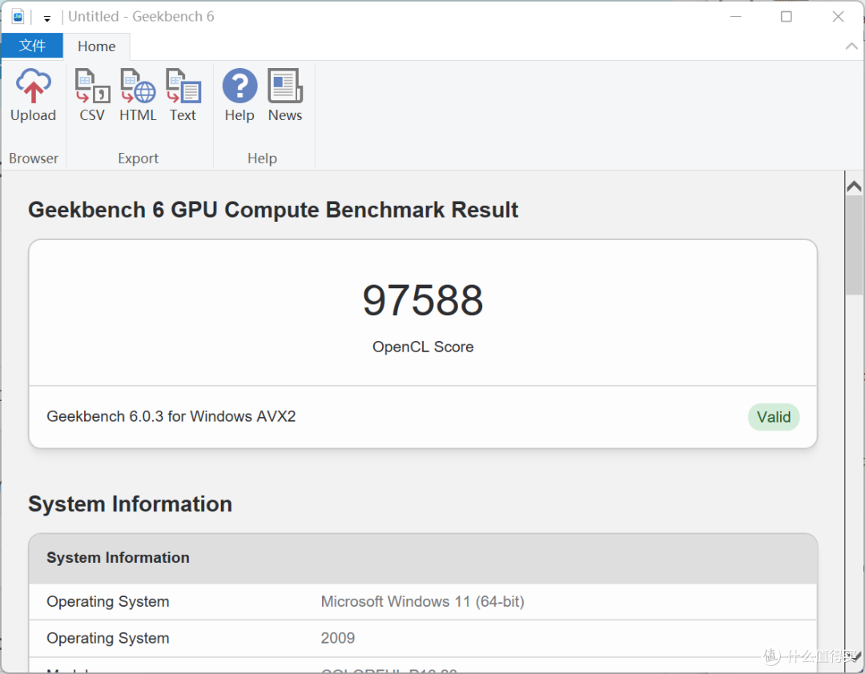The width and height of the screenshot is (865, 674).
Task: Minimize the Geekbench 6 window
Action: 735,17
